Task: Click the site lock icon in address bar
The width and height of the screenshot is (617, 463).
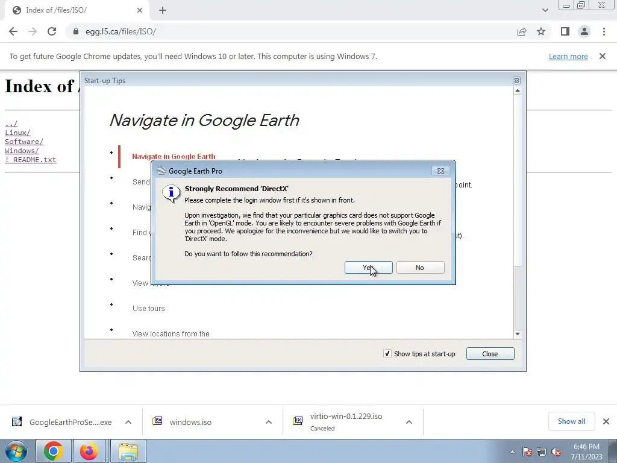Action: pyautogui.click(x=76, y=31)
